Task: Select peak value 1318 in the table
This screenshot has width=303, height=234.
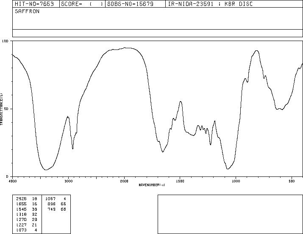Action: [21, 214]
